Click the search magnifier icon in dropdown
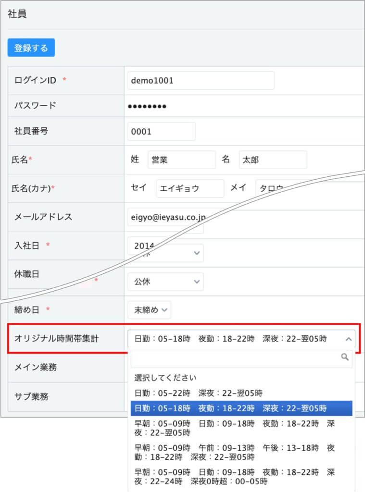 coord(344,357)
